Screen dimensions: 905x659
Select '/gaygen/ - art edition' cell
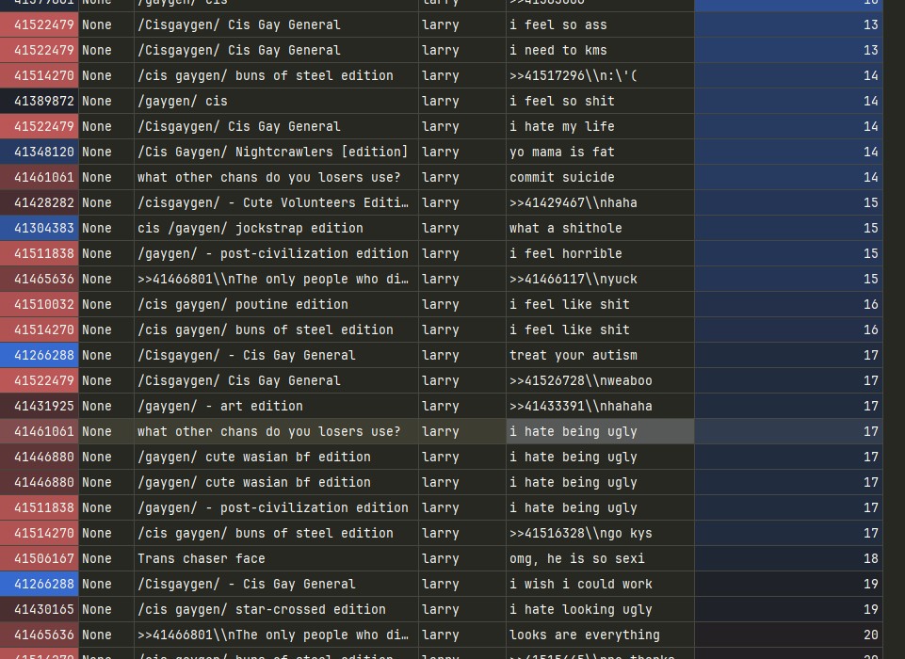click(x=276, y=406)
